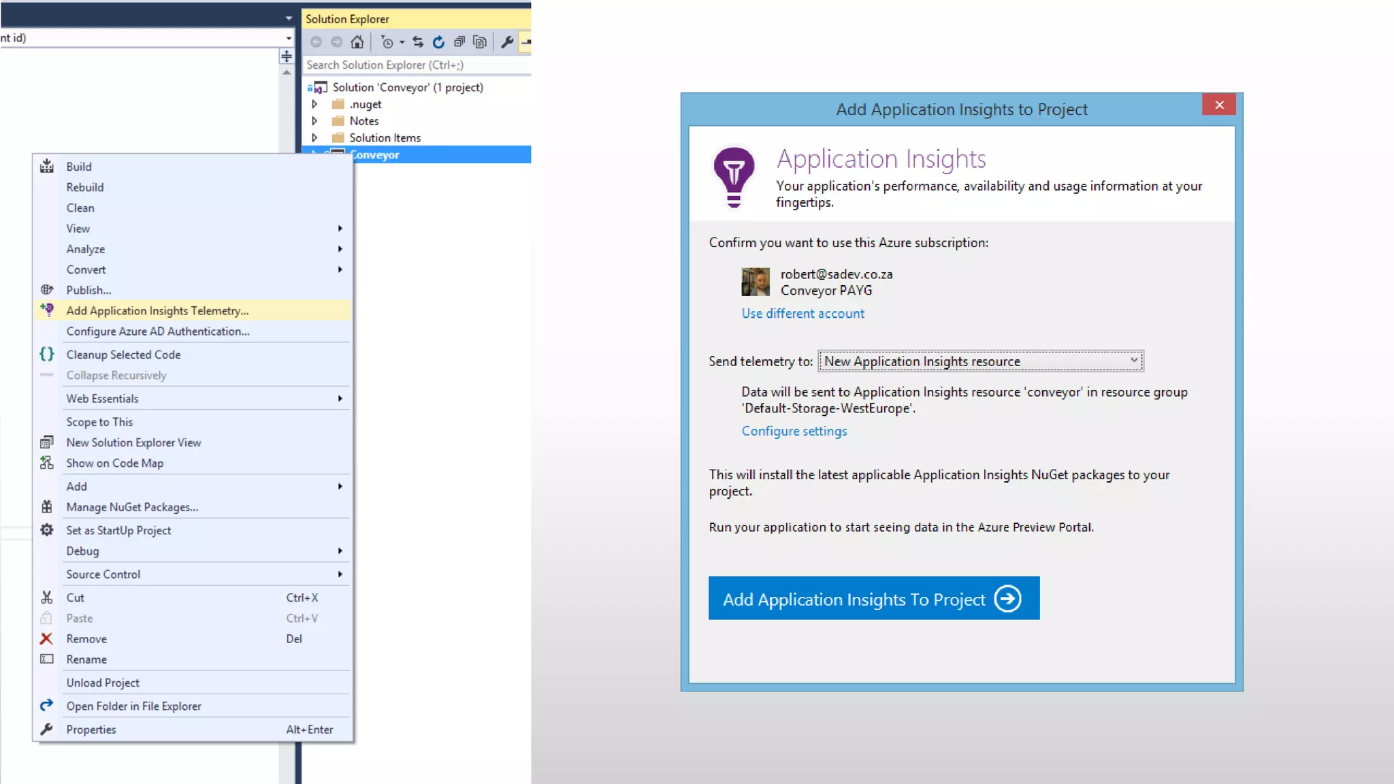
Task: Click the Use different account link
Action: point(803,314)
